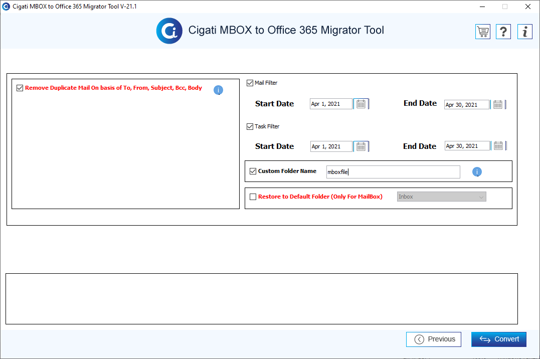Click the Mail Filter Start Date field
540x359 pixels.
[331, 104]
